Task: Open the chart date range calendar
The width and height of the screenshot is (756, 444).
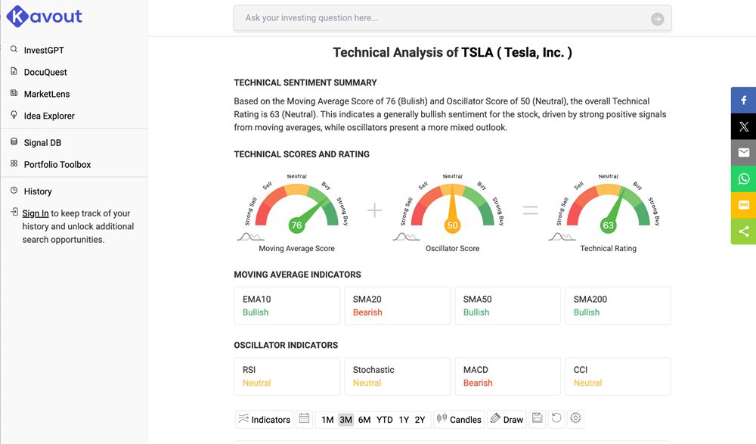Action: 304,418
